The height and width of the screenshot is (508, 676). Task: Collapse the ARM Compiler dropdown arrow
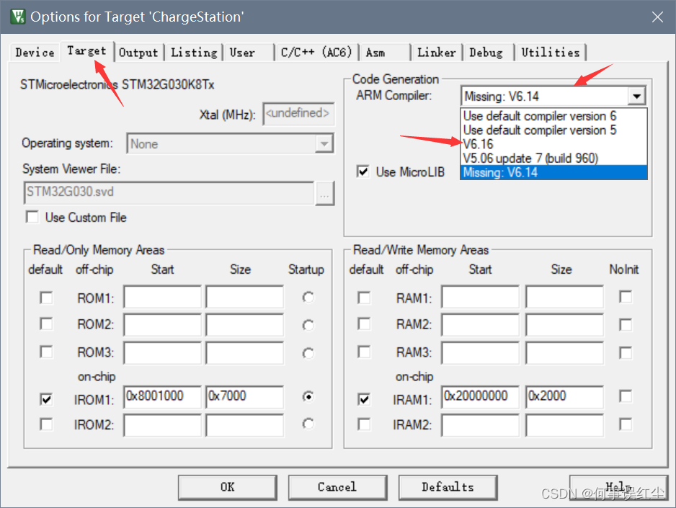(x=636, y=96)
